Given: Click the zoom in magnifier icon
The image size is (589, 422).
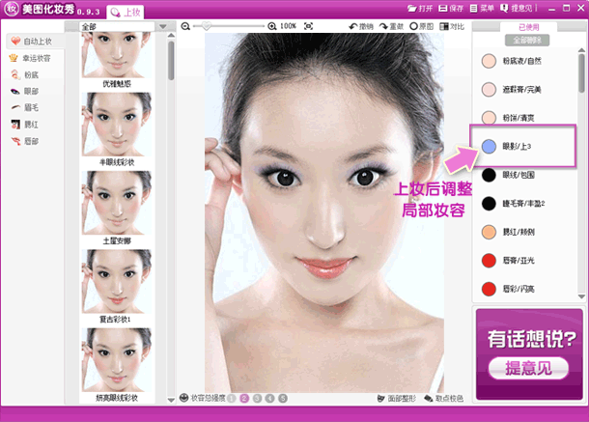Looking at the screenshot, I should click(x=271, y=26).
